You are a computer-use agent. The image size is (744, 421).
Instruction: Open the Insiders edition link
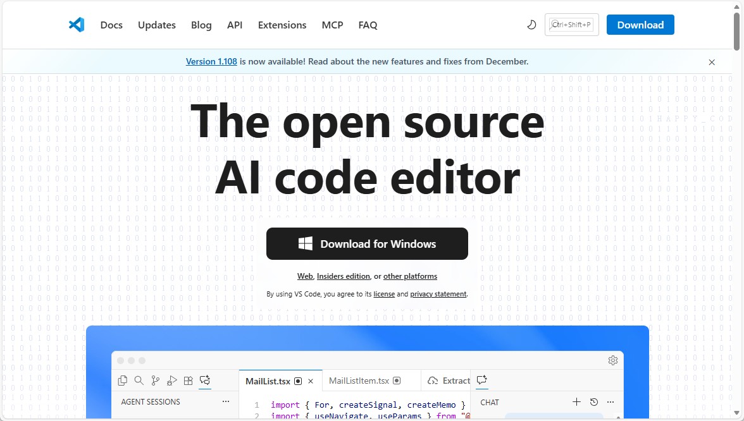click(344, 276)
